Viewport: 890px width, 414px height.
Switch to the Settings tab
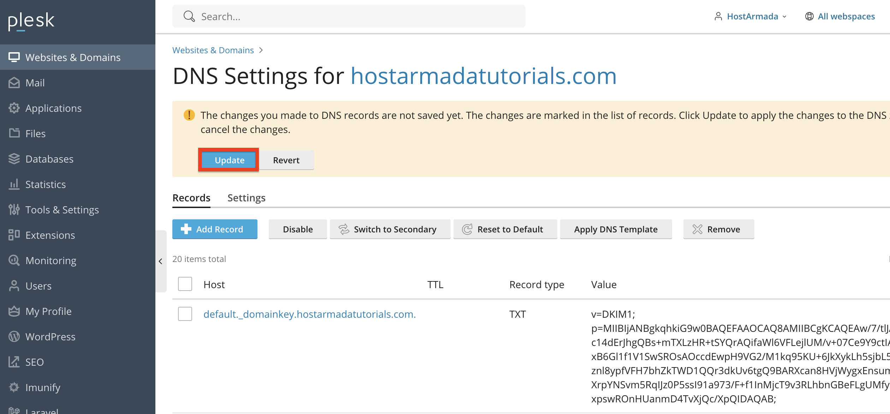click(247, 198)
